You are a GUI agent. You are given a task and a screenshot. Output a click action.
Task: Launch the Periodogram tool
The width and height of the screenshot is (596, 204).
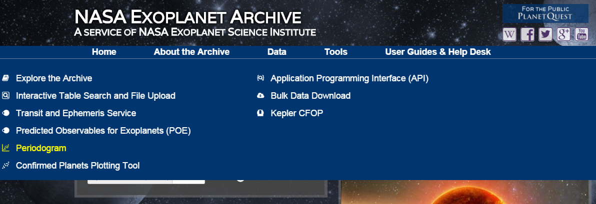coord(41,148)
